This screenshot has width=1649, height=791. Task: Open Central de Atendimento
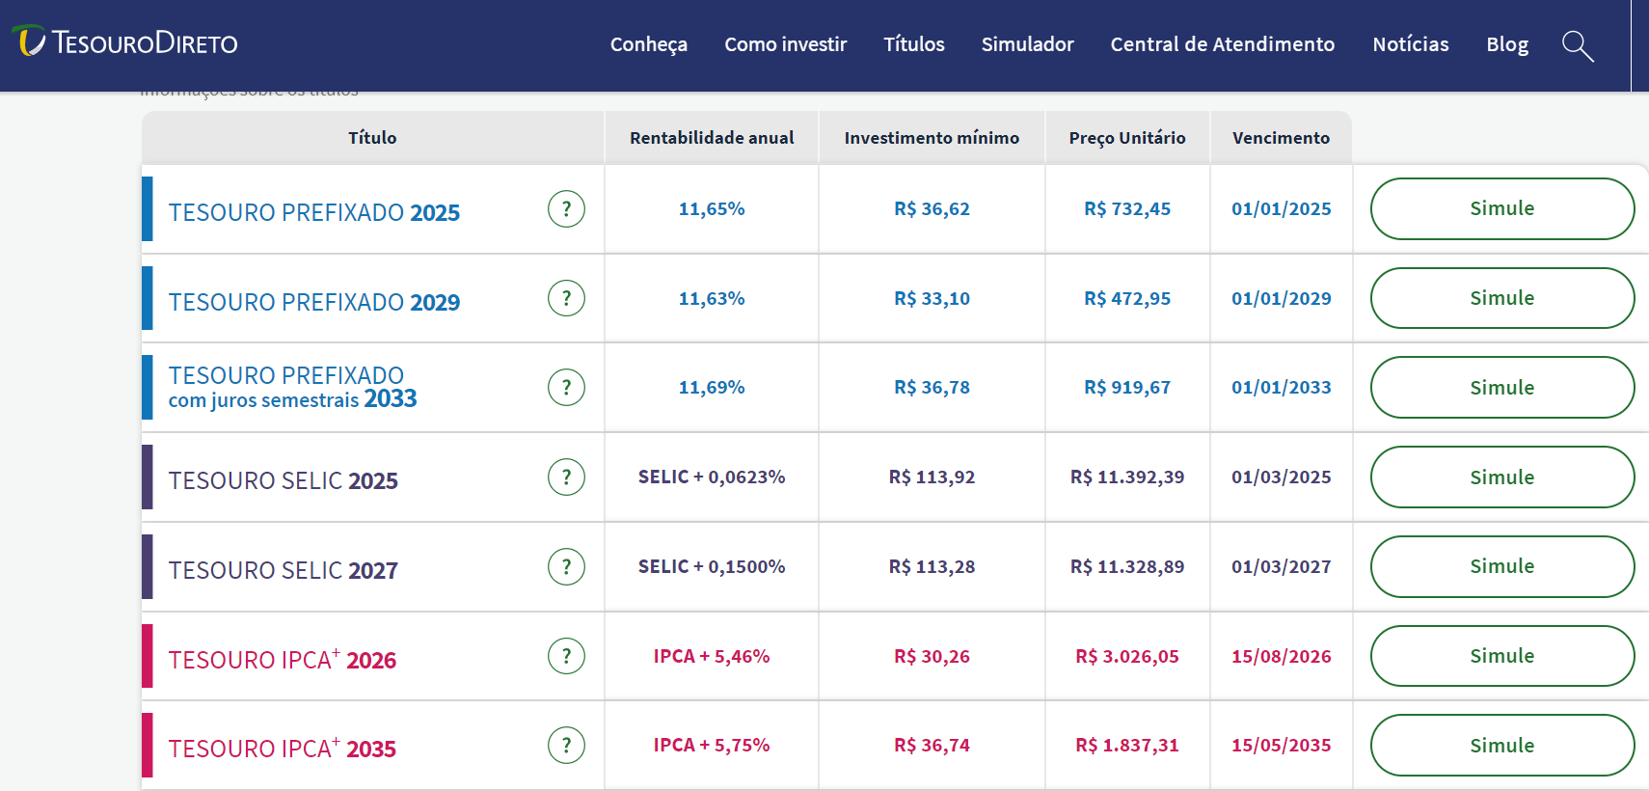[1223, 44]
